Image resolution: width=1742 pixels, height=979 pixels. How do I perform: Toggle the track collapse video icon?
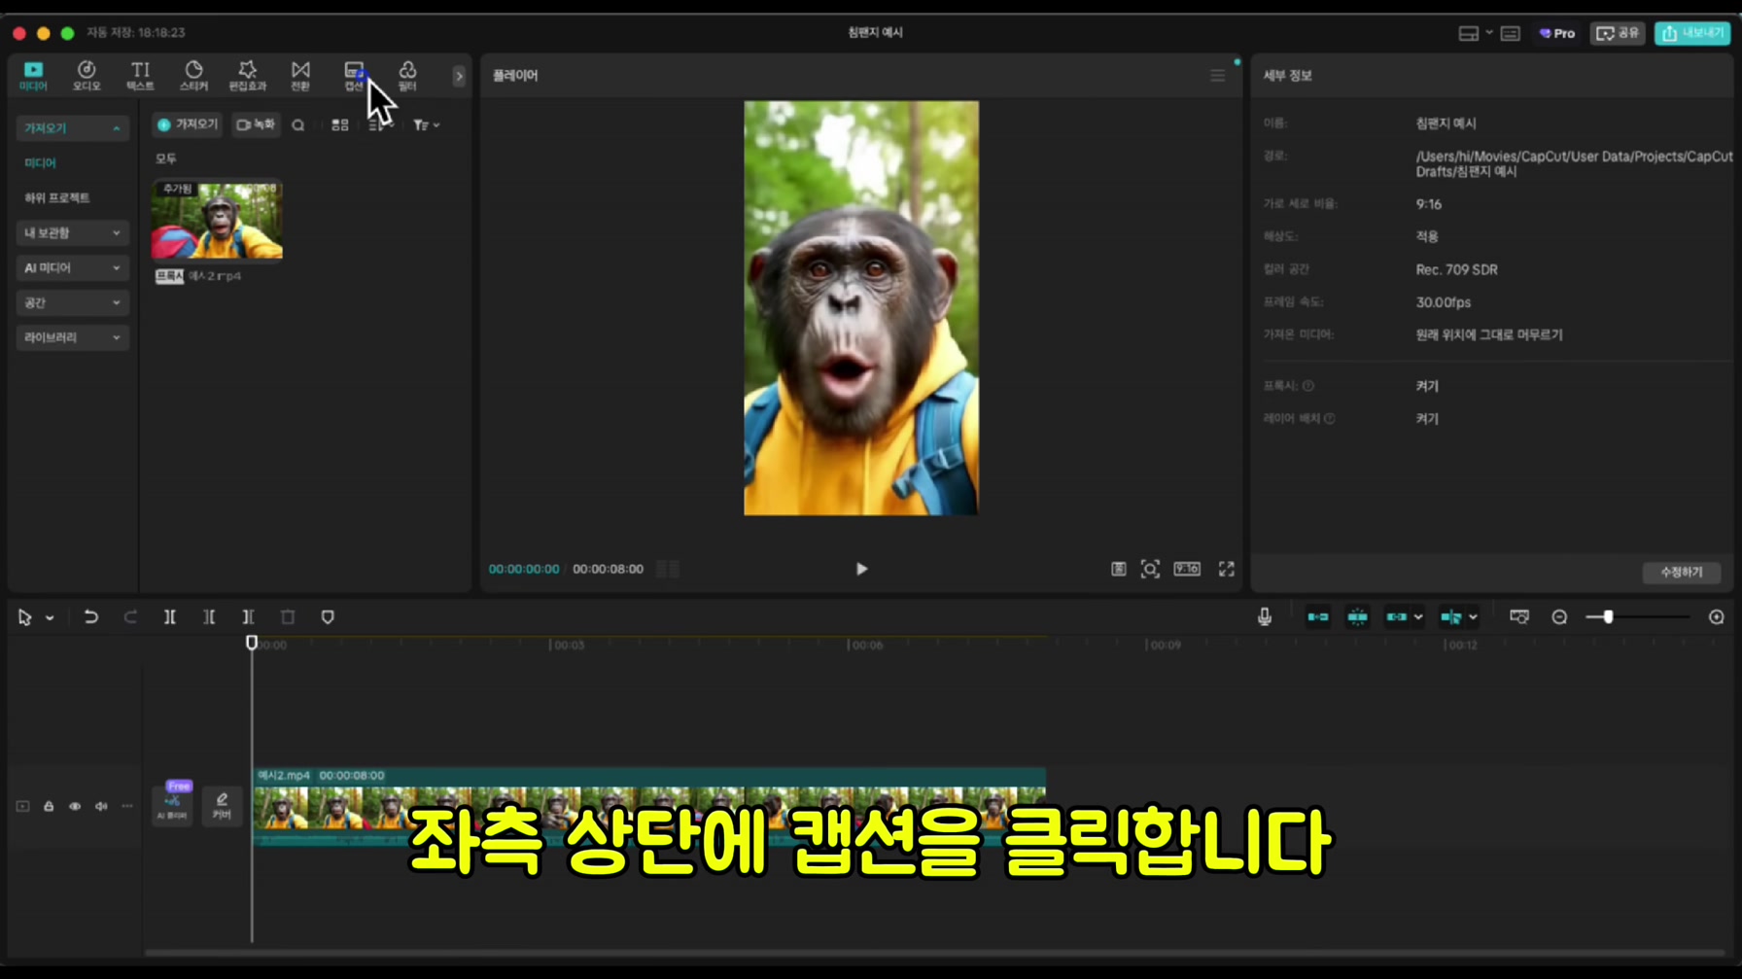22,807
